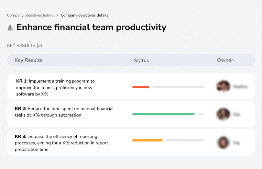Select the Enhance financial team productivity heading
262x169 pixels.
(x=92, y=27)
